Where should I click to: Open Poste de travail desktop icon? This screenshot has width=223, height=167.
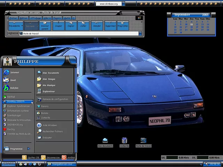(143, 141)
